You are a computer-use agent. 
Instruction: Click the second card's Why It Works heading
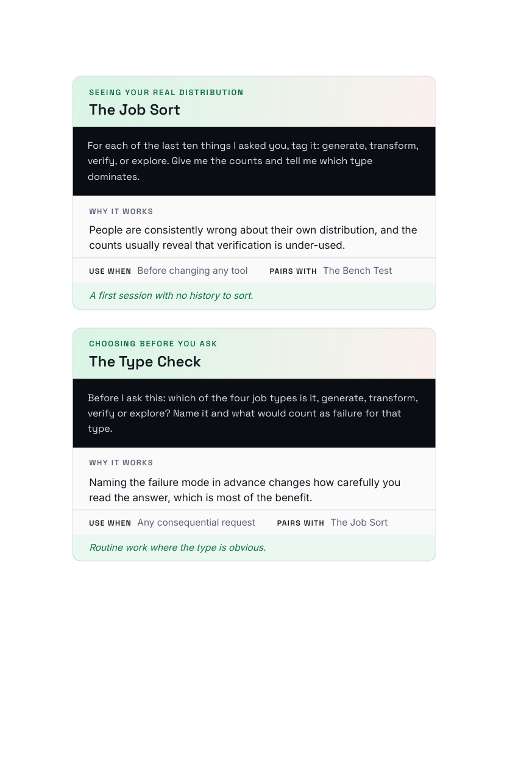coord(121,463)
